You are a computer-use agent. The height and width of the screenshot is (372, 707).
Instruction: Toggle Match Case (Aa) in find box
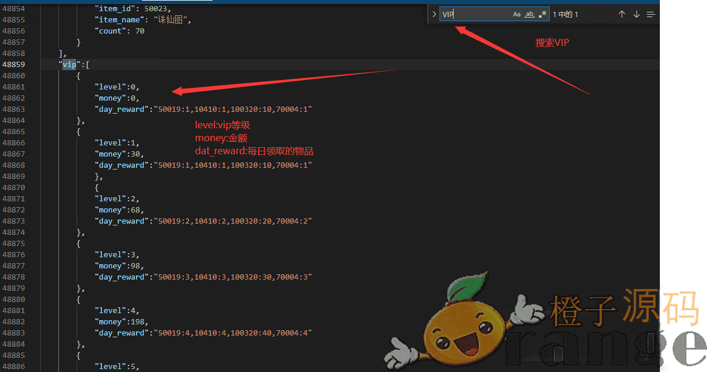click(517, 14)
